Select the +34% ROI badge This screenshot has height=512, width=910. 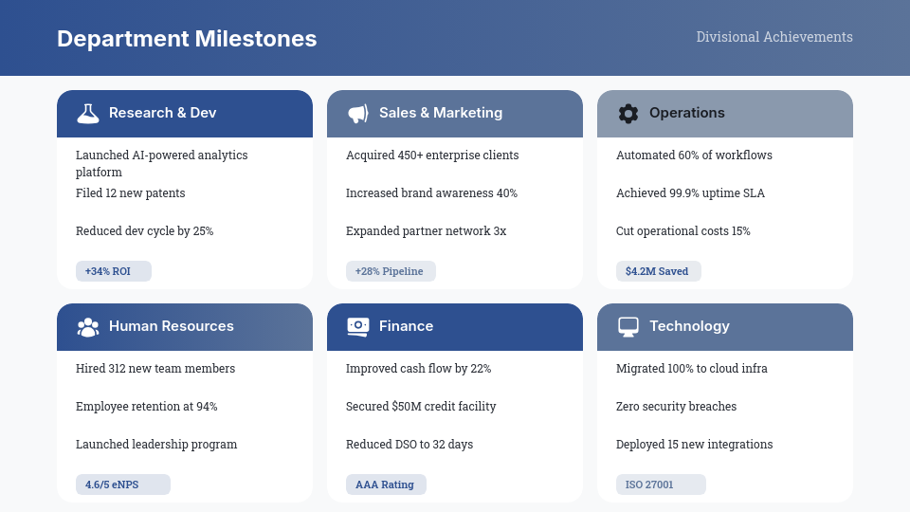point(113,271)
